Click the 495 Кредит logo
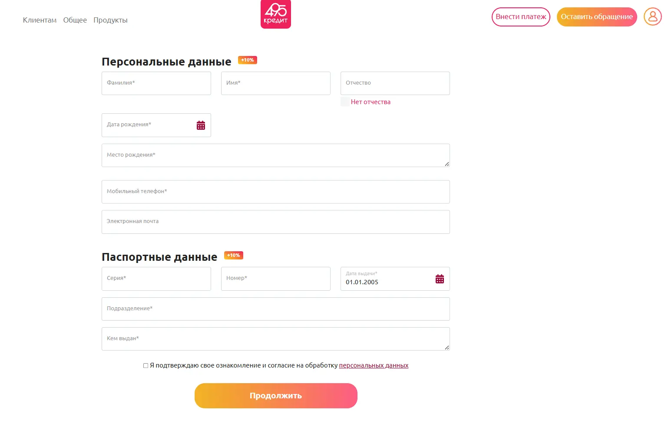This screenshot has width=665, height=440. click(x=275, y=14)
